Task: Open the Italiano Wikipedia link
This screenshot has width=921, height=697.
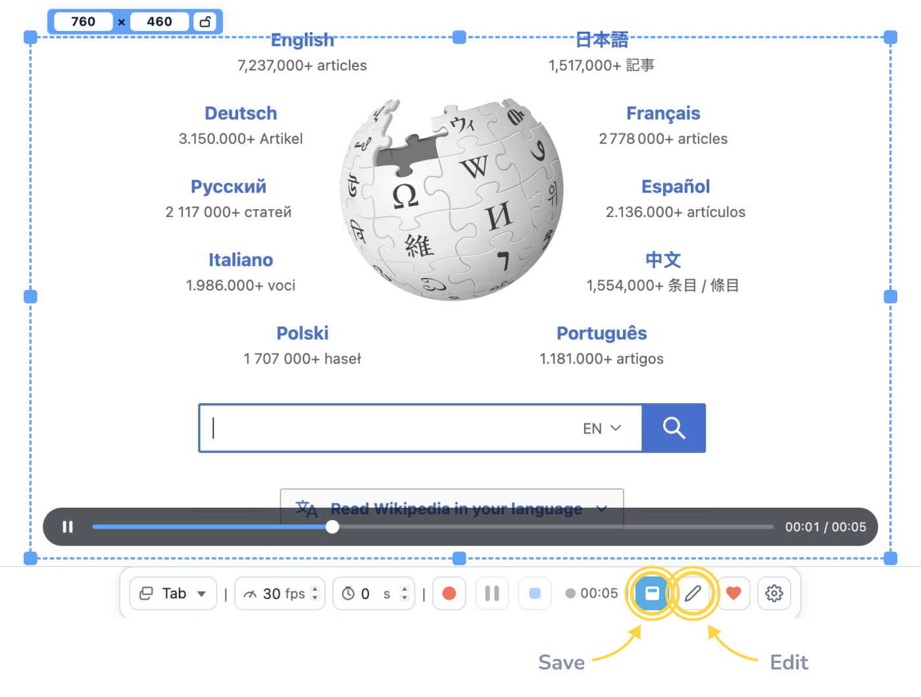Action: pos(241,260)
